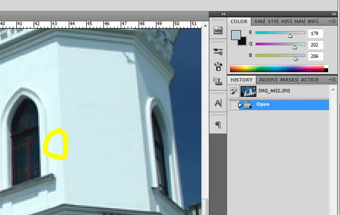
Task: Click the G value field showing 202
Action: coord(315,45)
